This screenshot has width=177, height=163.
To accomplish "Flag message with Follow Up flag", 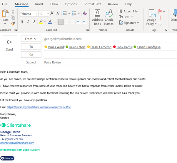I will pyautogui.click(x=160, y=11).
